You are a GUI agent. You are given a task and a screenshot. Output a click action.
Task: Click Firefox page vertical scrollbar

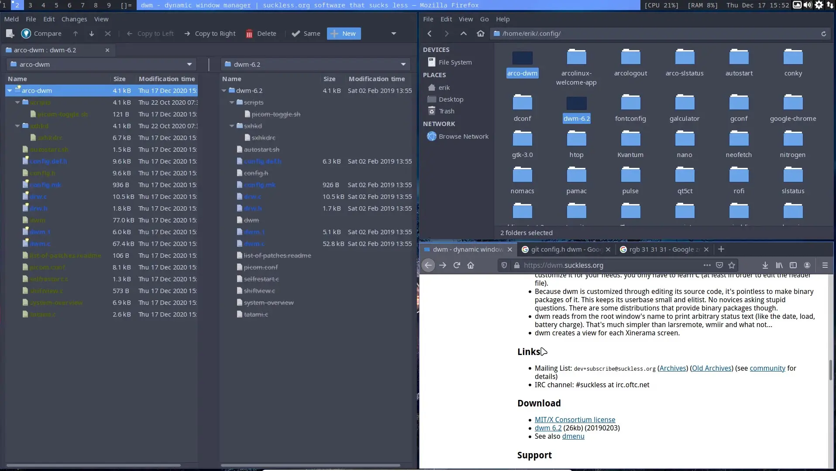tap(830, 370)
